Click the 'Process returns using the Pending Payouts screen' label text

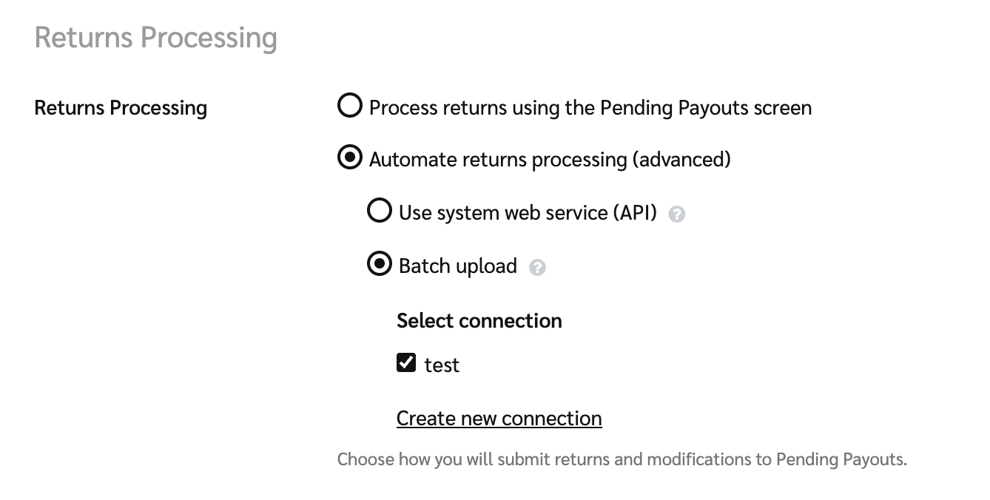pos(590,108)
